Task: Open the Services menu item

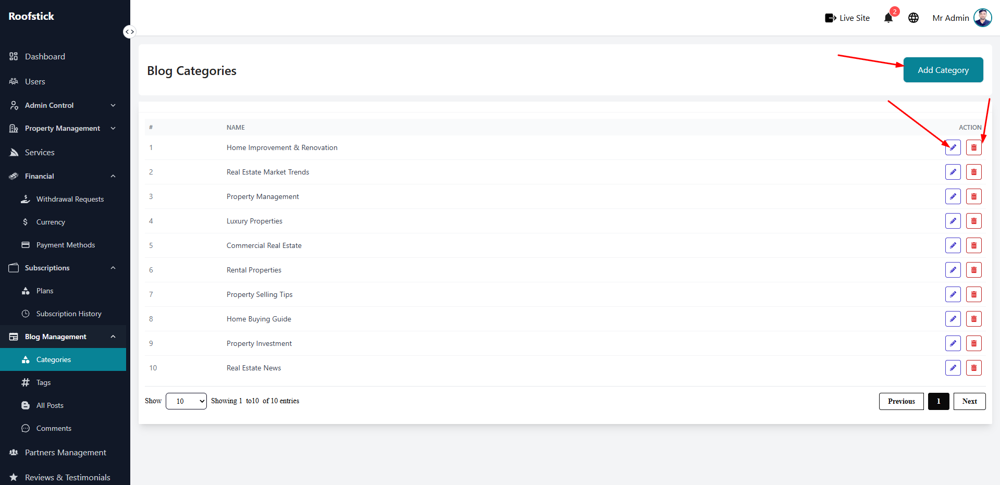Action: 63,152
